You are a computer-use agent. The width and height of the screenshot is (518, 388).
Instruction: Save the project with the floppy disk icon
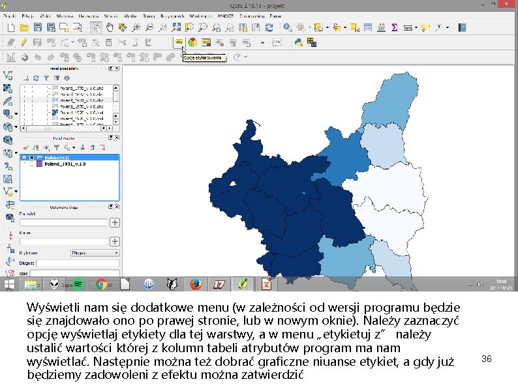pyautogui.click(x=38, y=27)
